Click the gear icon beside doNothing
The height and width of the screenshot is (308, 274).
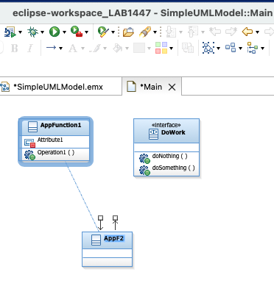[144, 159]
